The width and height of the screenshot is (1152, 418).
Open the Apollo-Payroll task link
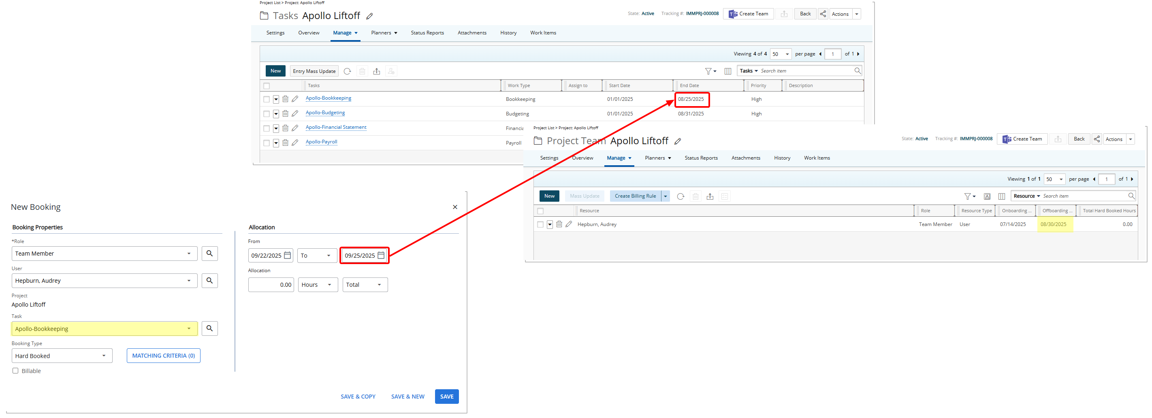click(321, 142)
